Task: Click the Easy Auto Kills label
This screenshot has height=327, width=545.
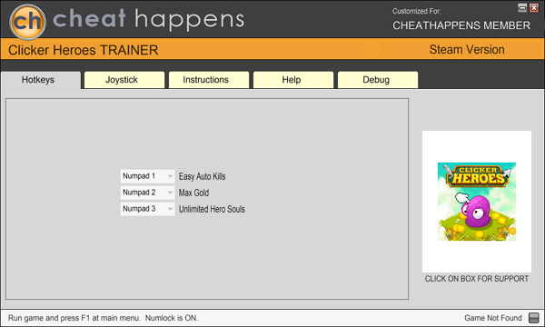Action: [203, 176]
